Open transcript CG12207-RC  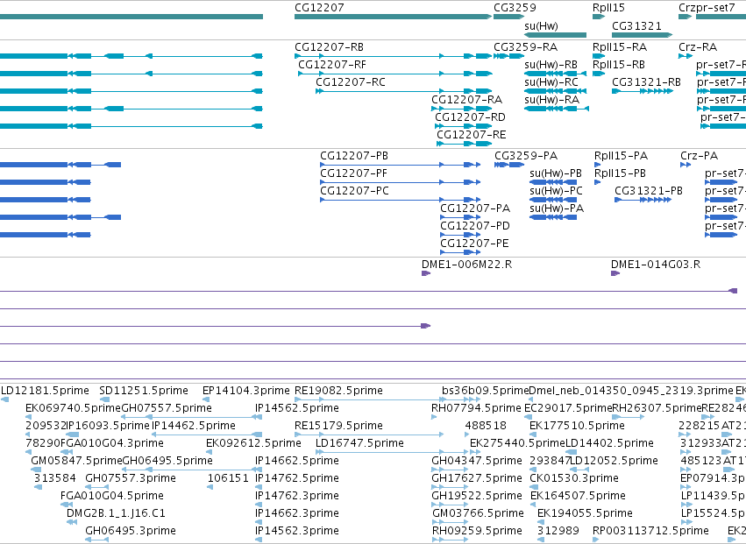[350, 82]
